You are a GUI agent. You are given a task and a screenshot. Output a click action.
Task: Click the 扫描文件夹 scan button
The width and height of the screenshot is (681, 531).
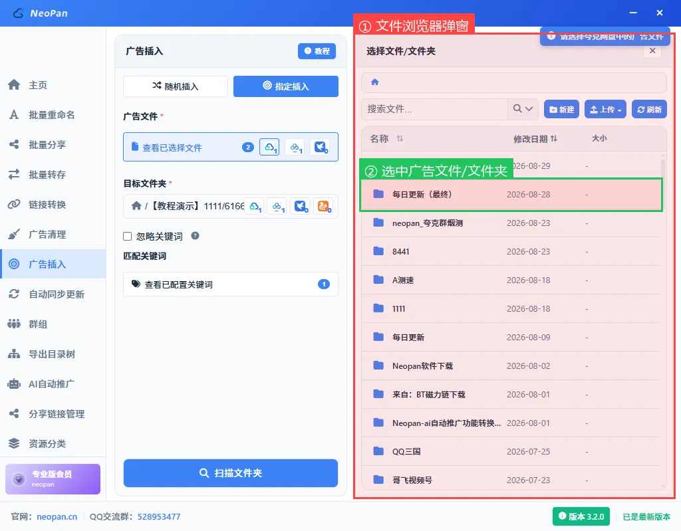[x=231, y=473]
